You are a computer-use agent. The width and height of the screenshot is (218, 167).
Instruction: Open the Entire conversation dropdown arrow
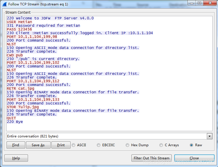coord(209,136)
